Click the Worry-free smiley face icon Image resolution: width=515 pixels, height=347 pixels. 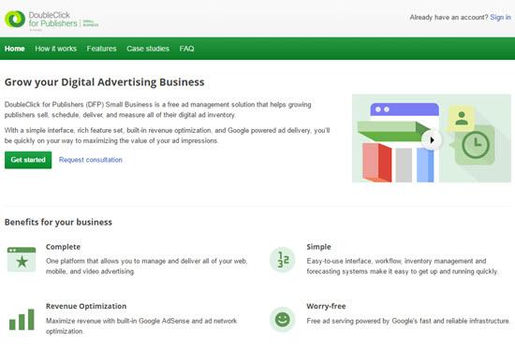(x=282, y=319)
